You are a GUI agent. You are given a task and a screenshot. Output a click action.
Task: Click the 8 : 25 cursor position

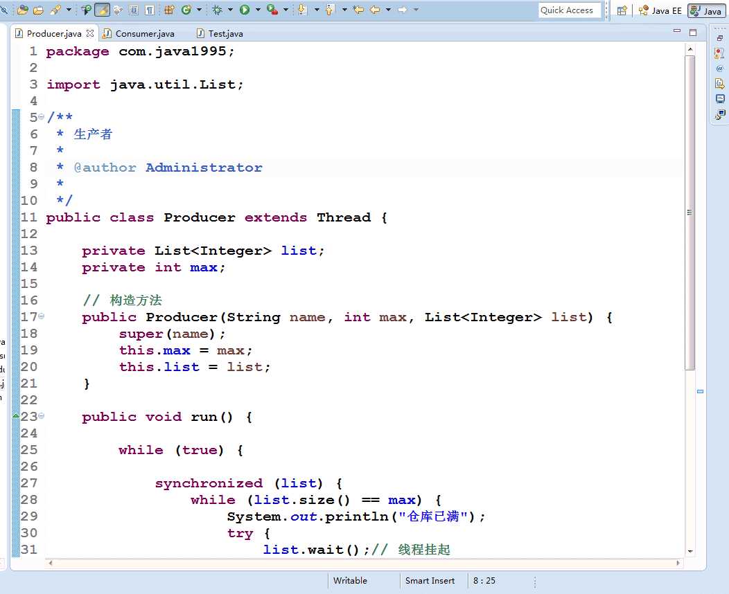[x=484, y=581]
